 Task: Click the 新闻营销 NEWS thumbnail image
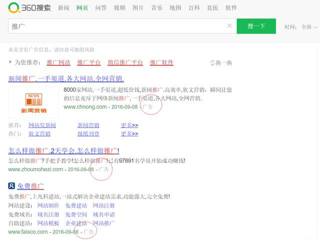point(33,103)
